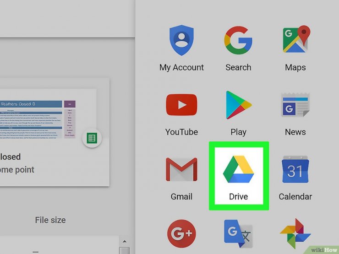This screenshot has width=339, height=254.
Task: Click the "My Account" label
Action: [181, 67]
